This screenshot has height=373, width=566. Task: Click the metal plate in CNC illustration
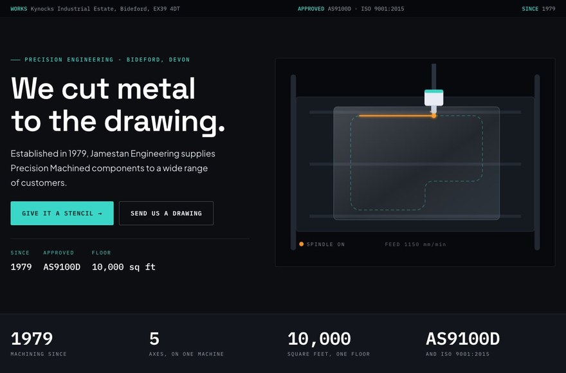(416, 163)
